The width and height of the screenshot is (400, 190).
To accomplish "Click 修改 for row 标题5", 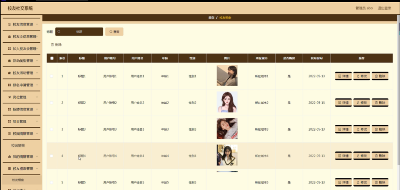I will [361, 182].
